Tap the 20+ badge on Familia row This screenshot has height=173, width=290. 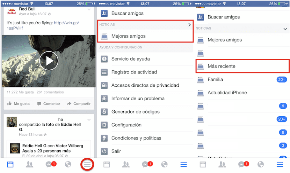(282, 80)
